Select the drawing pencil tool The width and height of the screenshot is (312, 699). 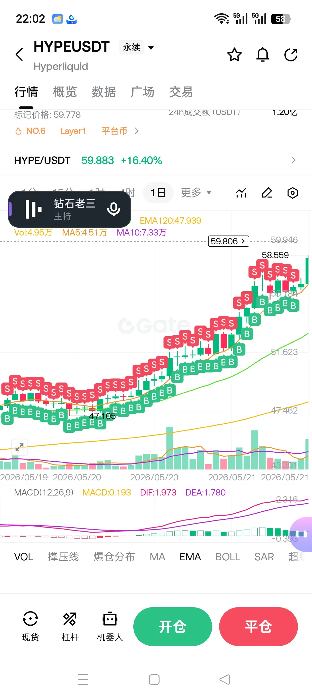pos(267,193)
